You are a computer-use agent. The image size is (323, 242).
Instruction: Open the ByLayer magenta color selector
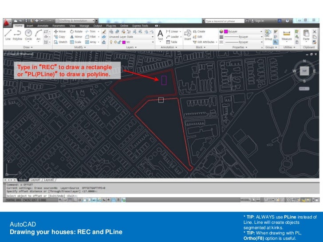pyautogui.click(x=240, y=31)
